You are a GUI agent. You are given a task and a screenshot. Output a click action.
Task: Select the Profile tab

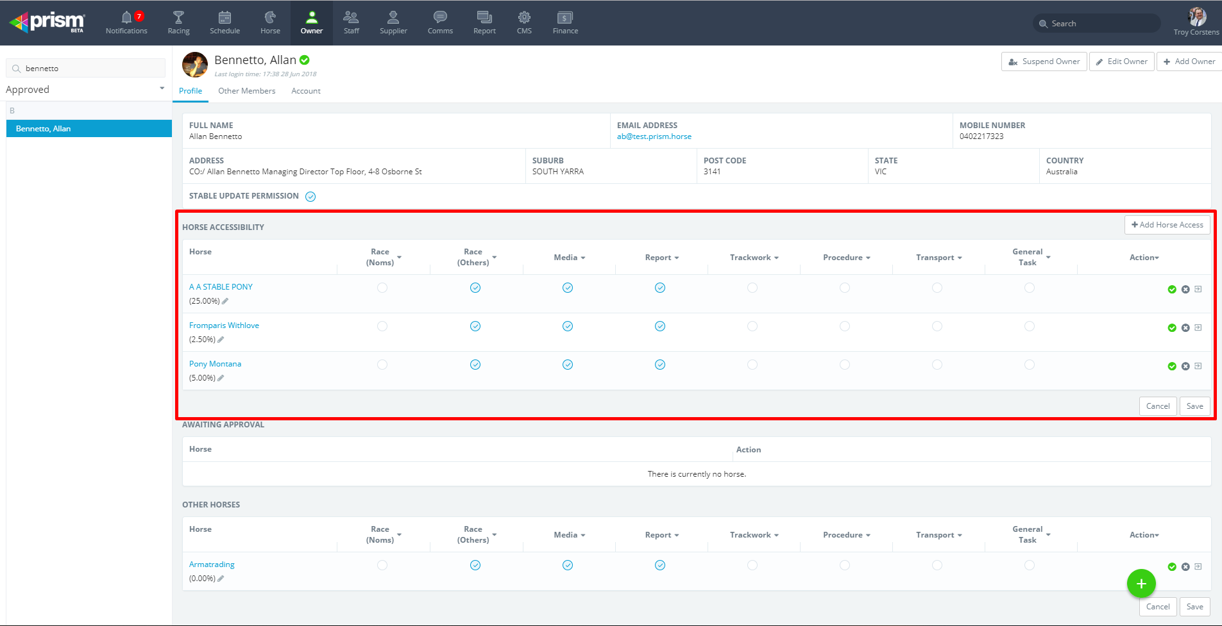pos(191,91)
